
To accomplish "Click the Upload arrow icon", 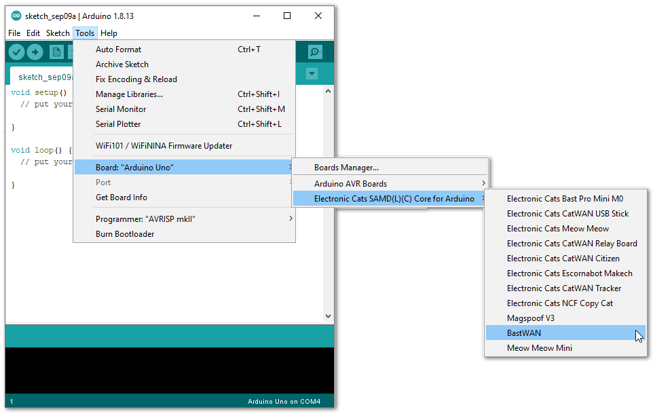I will [x=35, y=52].
